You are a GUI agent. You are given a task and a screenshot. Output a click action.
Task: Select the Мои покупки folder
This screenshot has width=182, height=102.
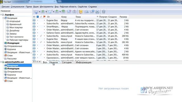point(16,27)
